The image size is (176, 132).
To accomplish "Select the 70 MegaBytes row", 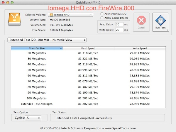I will [88, 81].
